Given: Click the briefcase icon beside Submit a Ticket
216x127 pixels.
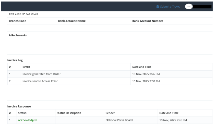Looking at the screenshot, I should 158,6.
